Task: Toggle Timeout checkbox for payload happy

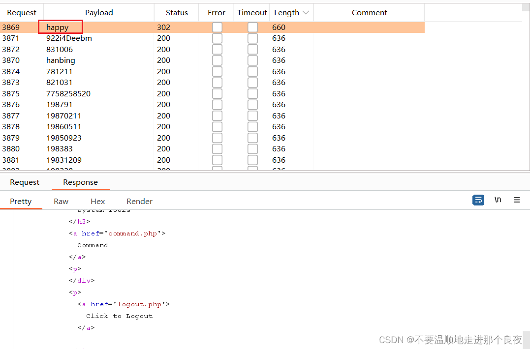Action: (252, 28)
